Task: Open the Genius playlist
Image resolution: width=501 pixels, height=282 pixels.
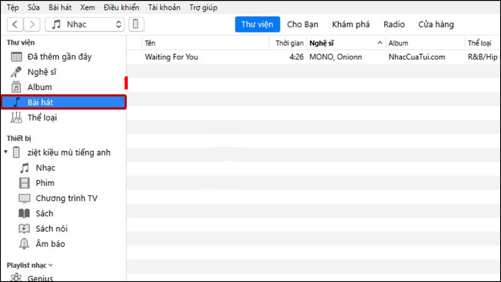Action: pos(43,277)
